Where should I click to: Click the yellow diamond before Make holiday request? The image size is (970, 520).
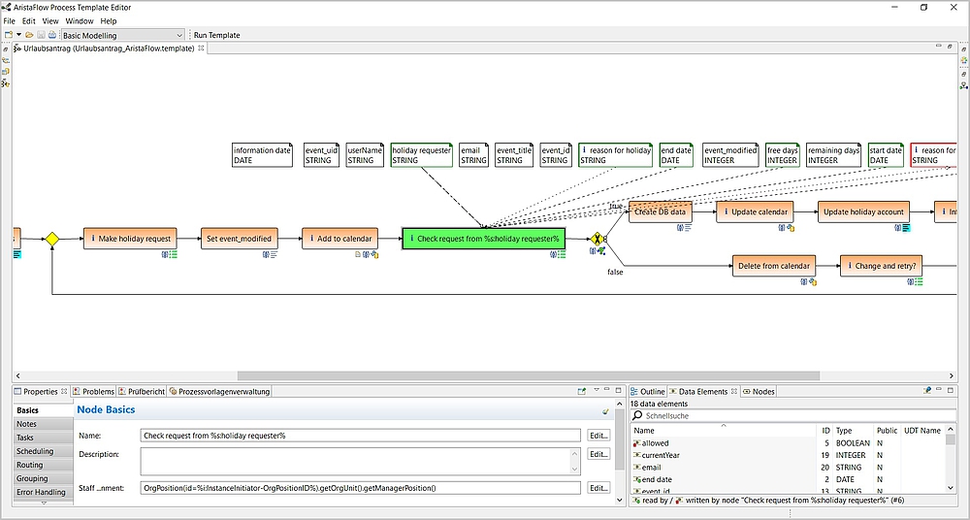(52, 239)
